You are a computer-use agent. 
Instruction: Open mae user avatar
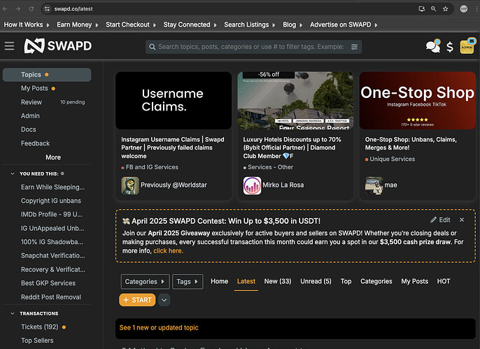click(x=374, y=185)
